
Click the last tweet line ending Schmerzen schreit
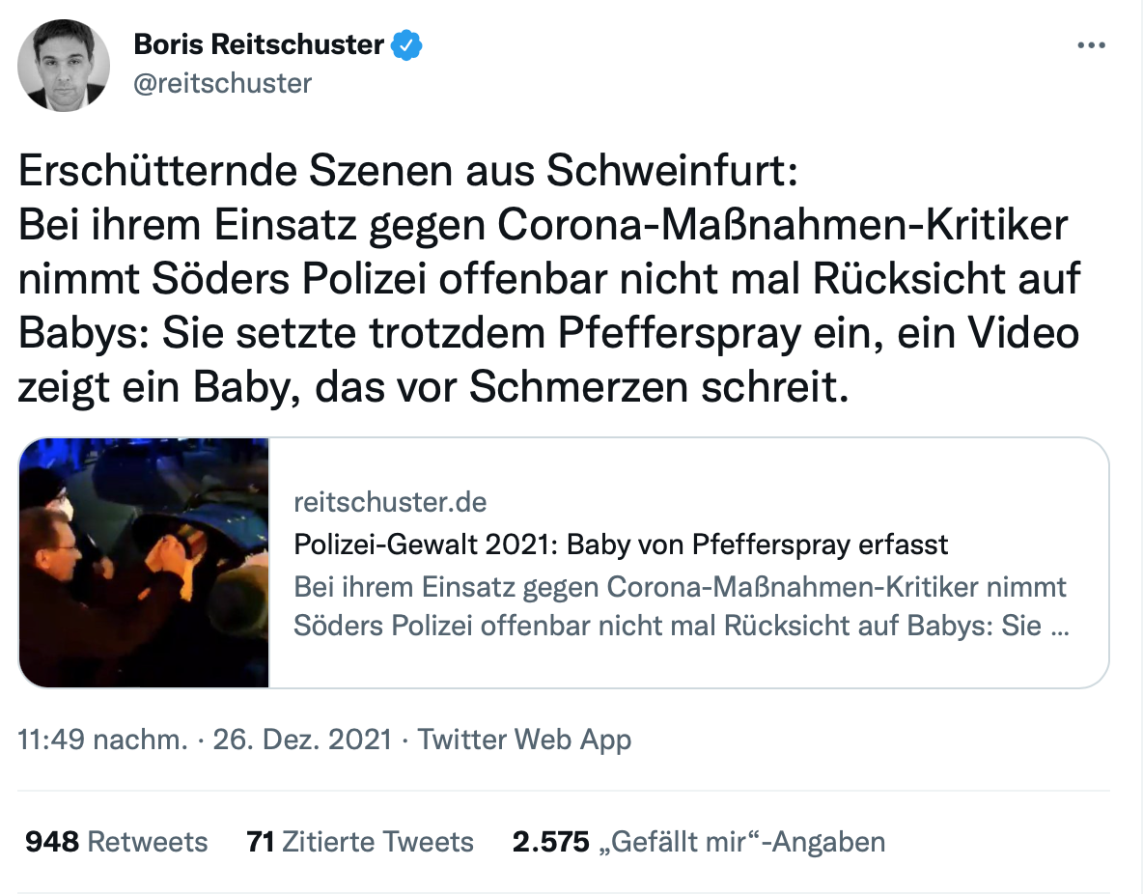[x=433, y=387]
